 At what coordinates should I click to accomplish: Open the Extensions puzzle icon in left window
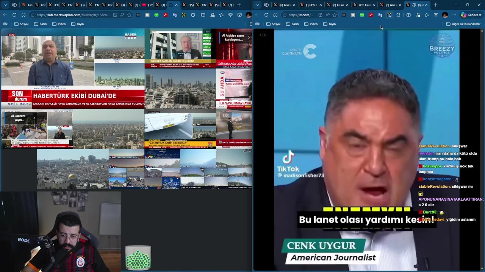pyautogui.click(x=193, y=15)
